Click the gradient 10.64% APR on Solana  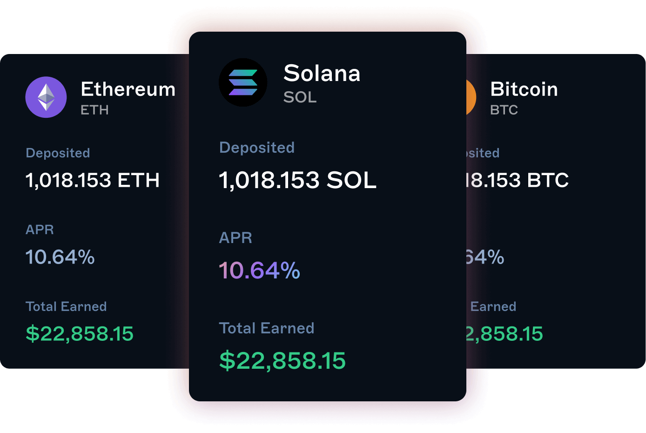click(x=260, y=271)
